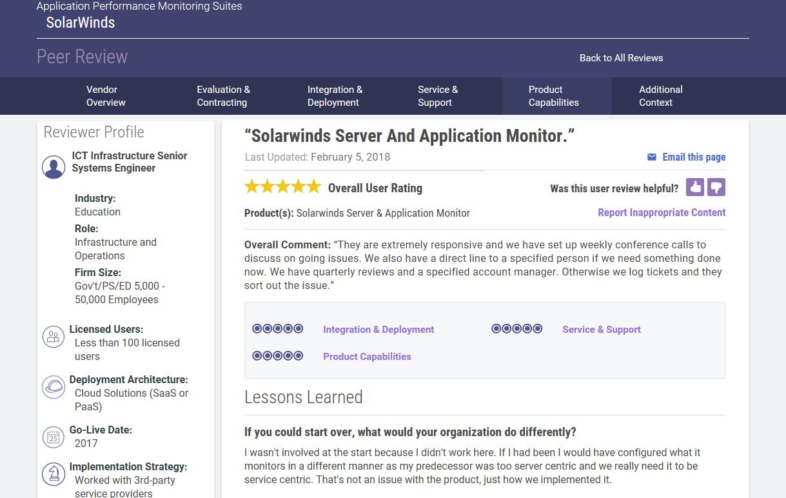Click Product Capabilities rating circles
This screenshot has width=786, height=498.
pyautogui.click(x=278, y=355)
